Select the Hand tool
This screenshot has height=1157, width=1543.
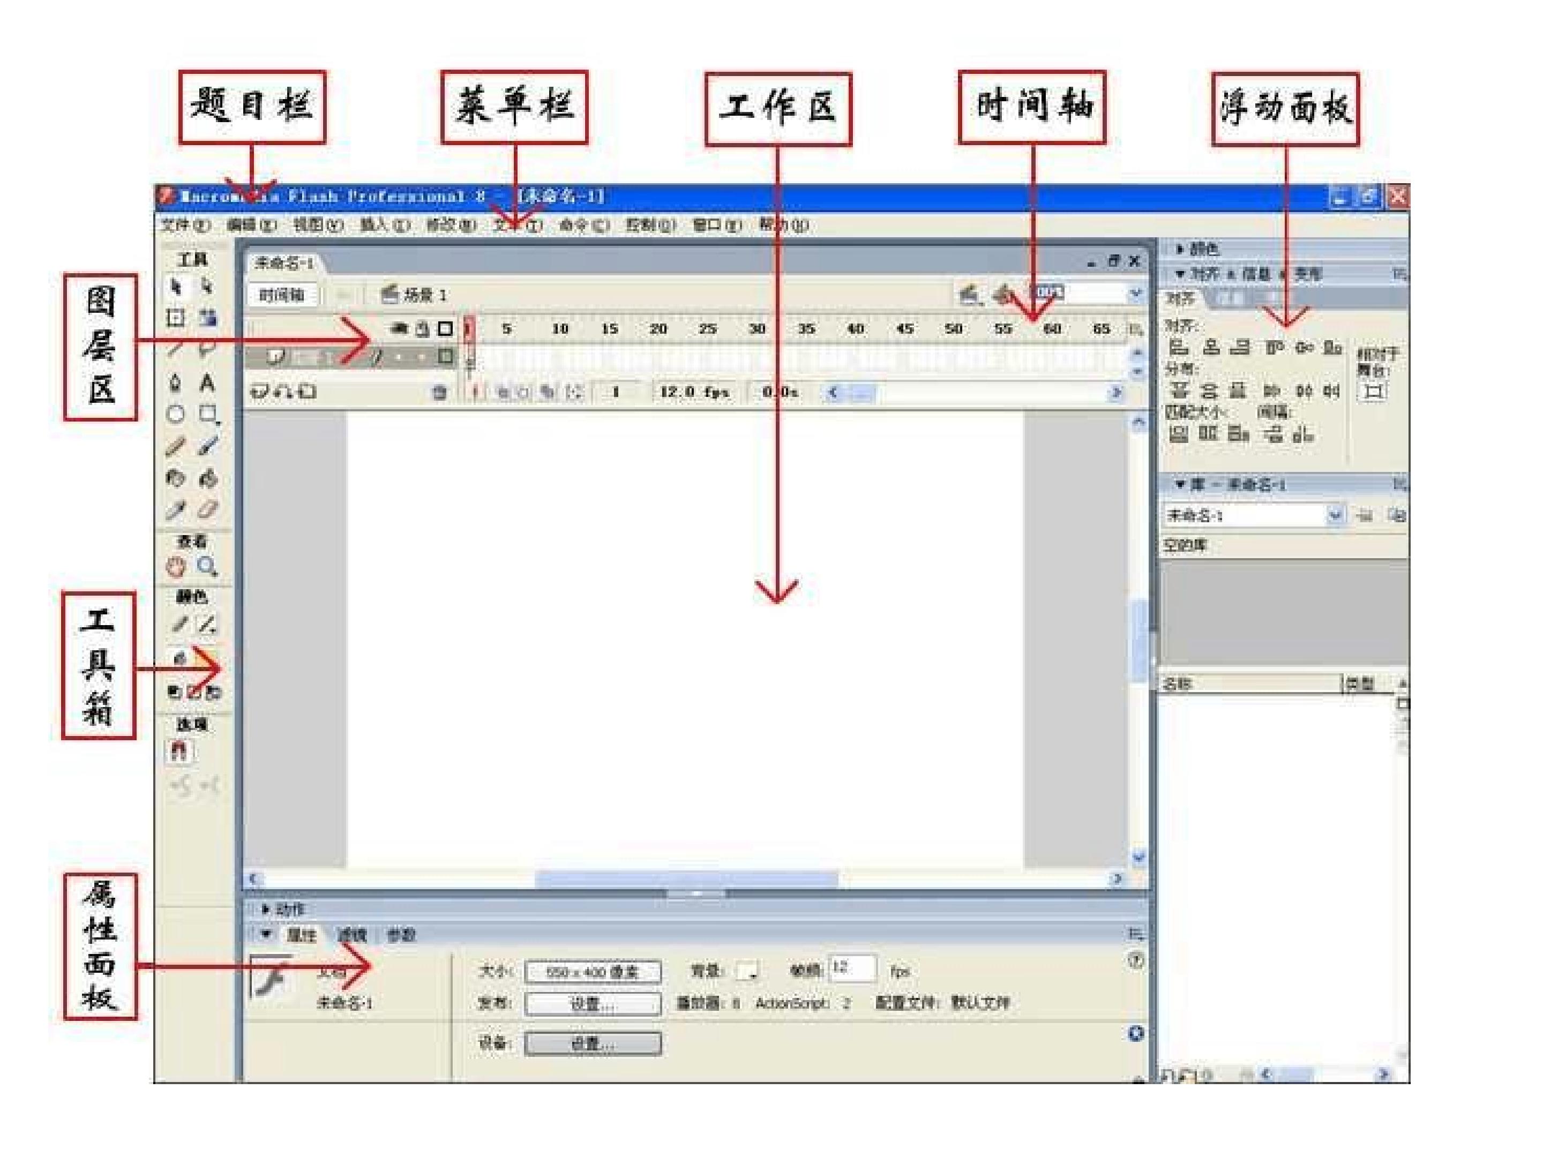point(176,567)
